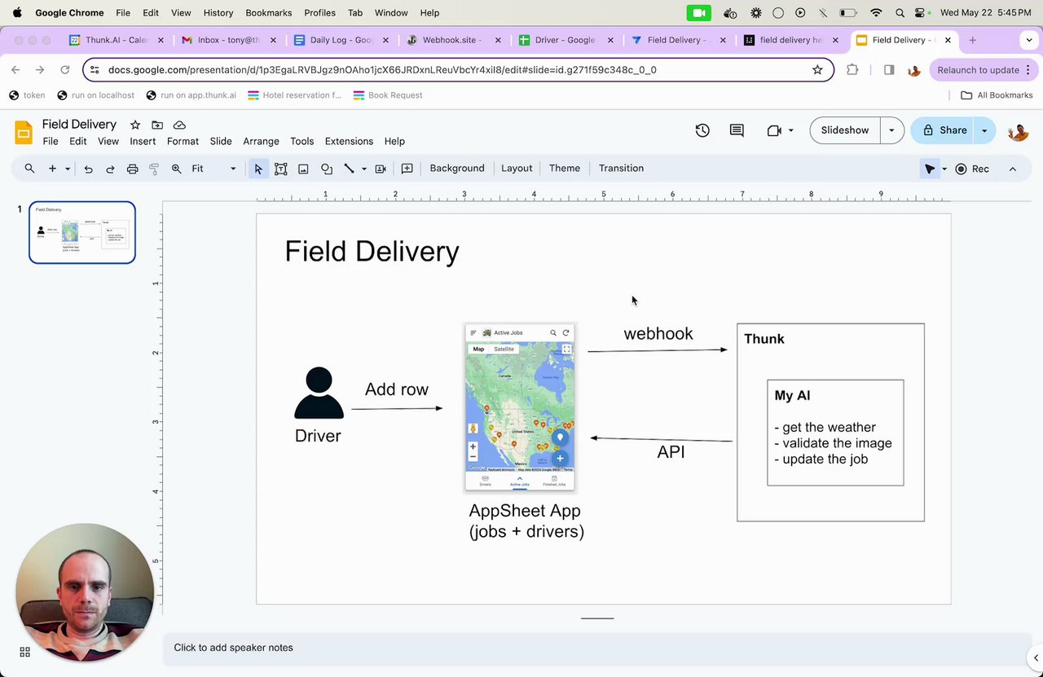Open the All Bookmarks folder

pos(997,95)
